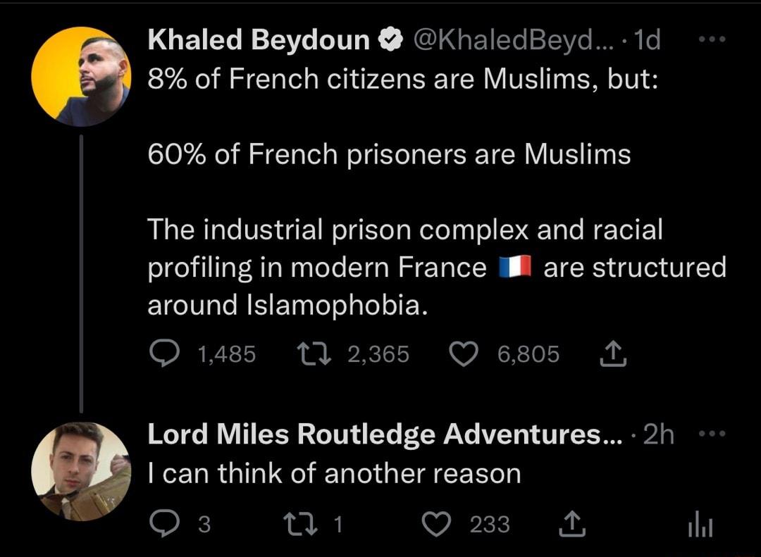
Task: Click Lord Miles' profile picture
Action: pos(80,469)
